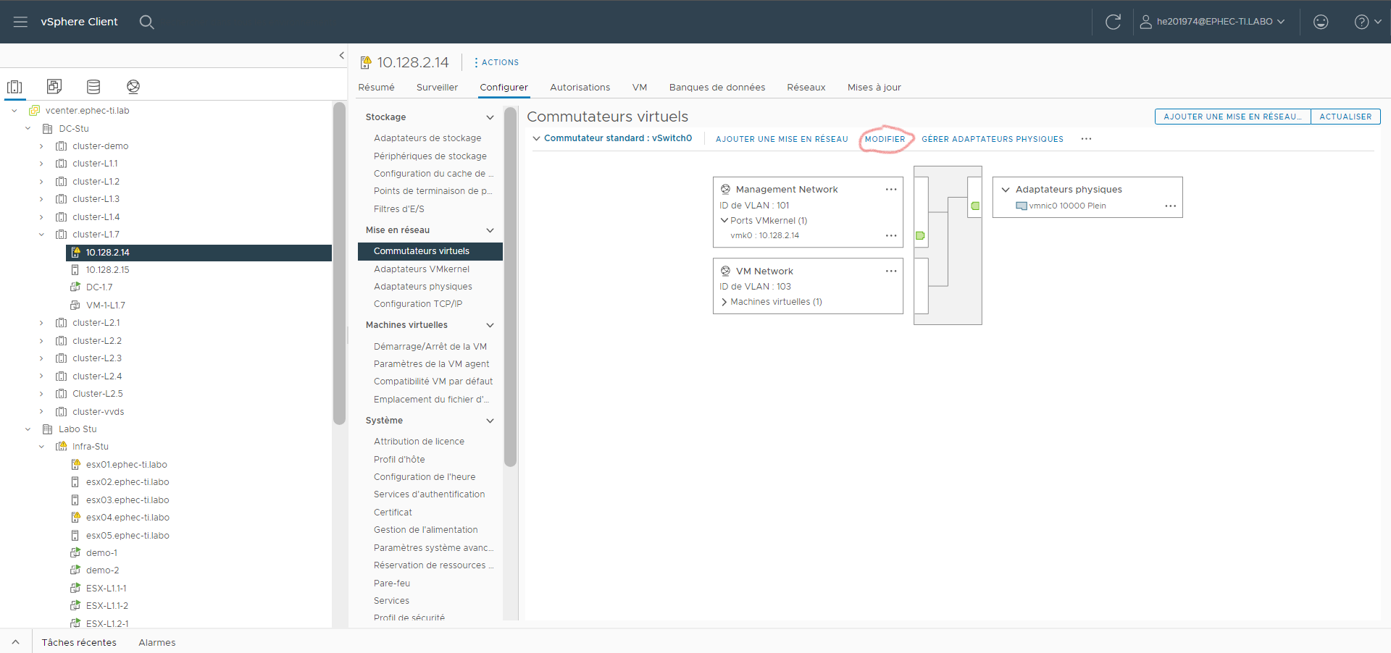Select Adaptateurs VMkernel in the menu

pyautogui.click(x=422, y=269)
